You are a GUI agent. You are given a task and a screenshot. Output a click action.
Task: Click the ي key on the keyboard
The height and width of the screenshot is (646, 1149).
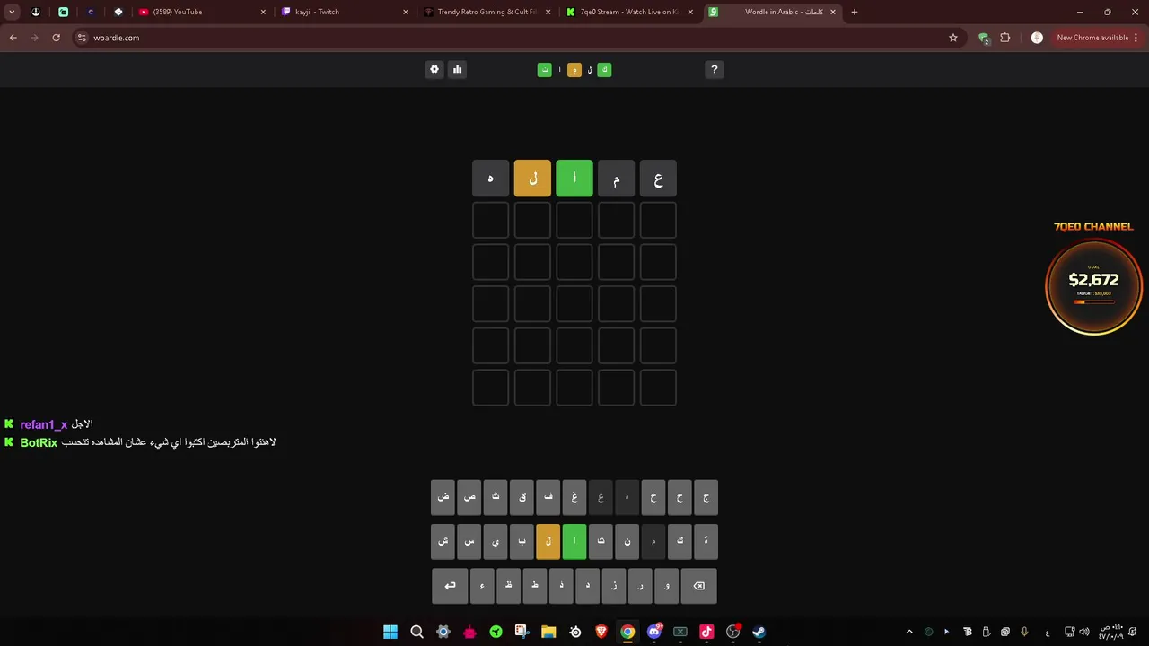click(x=496, y=541)
